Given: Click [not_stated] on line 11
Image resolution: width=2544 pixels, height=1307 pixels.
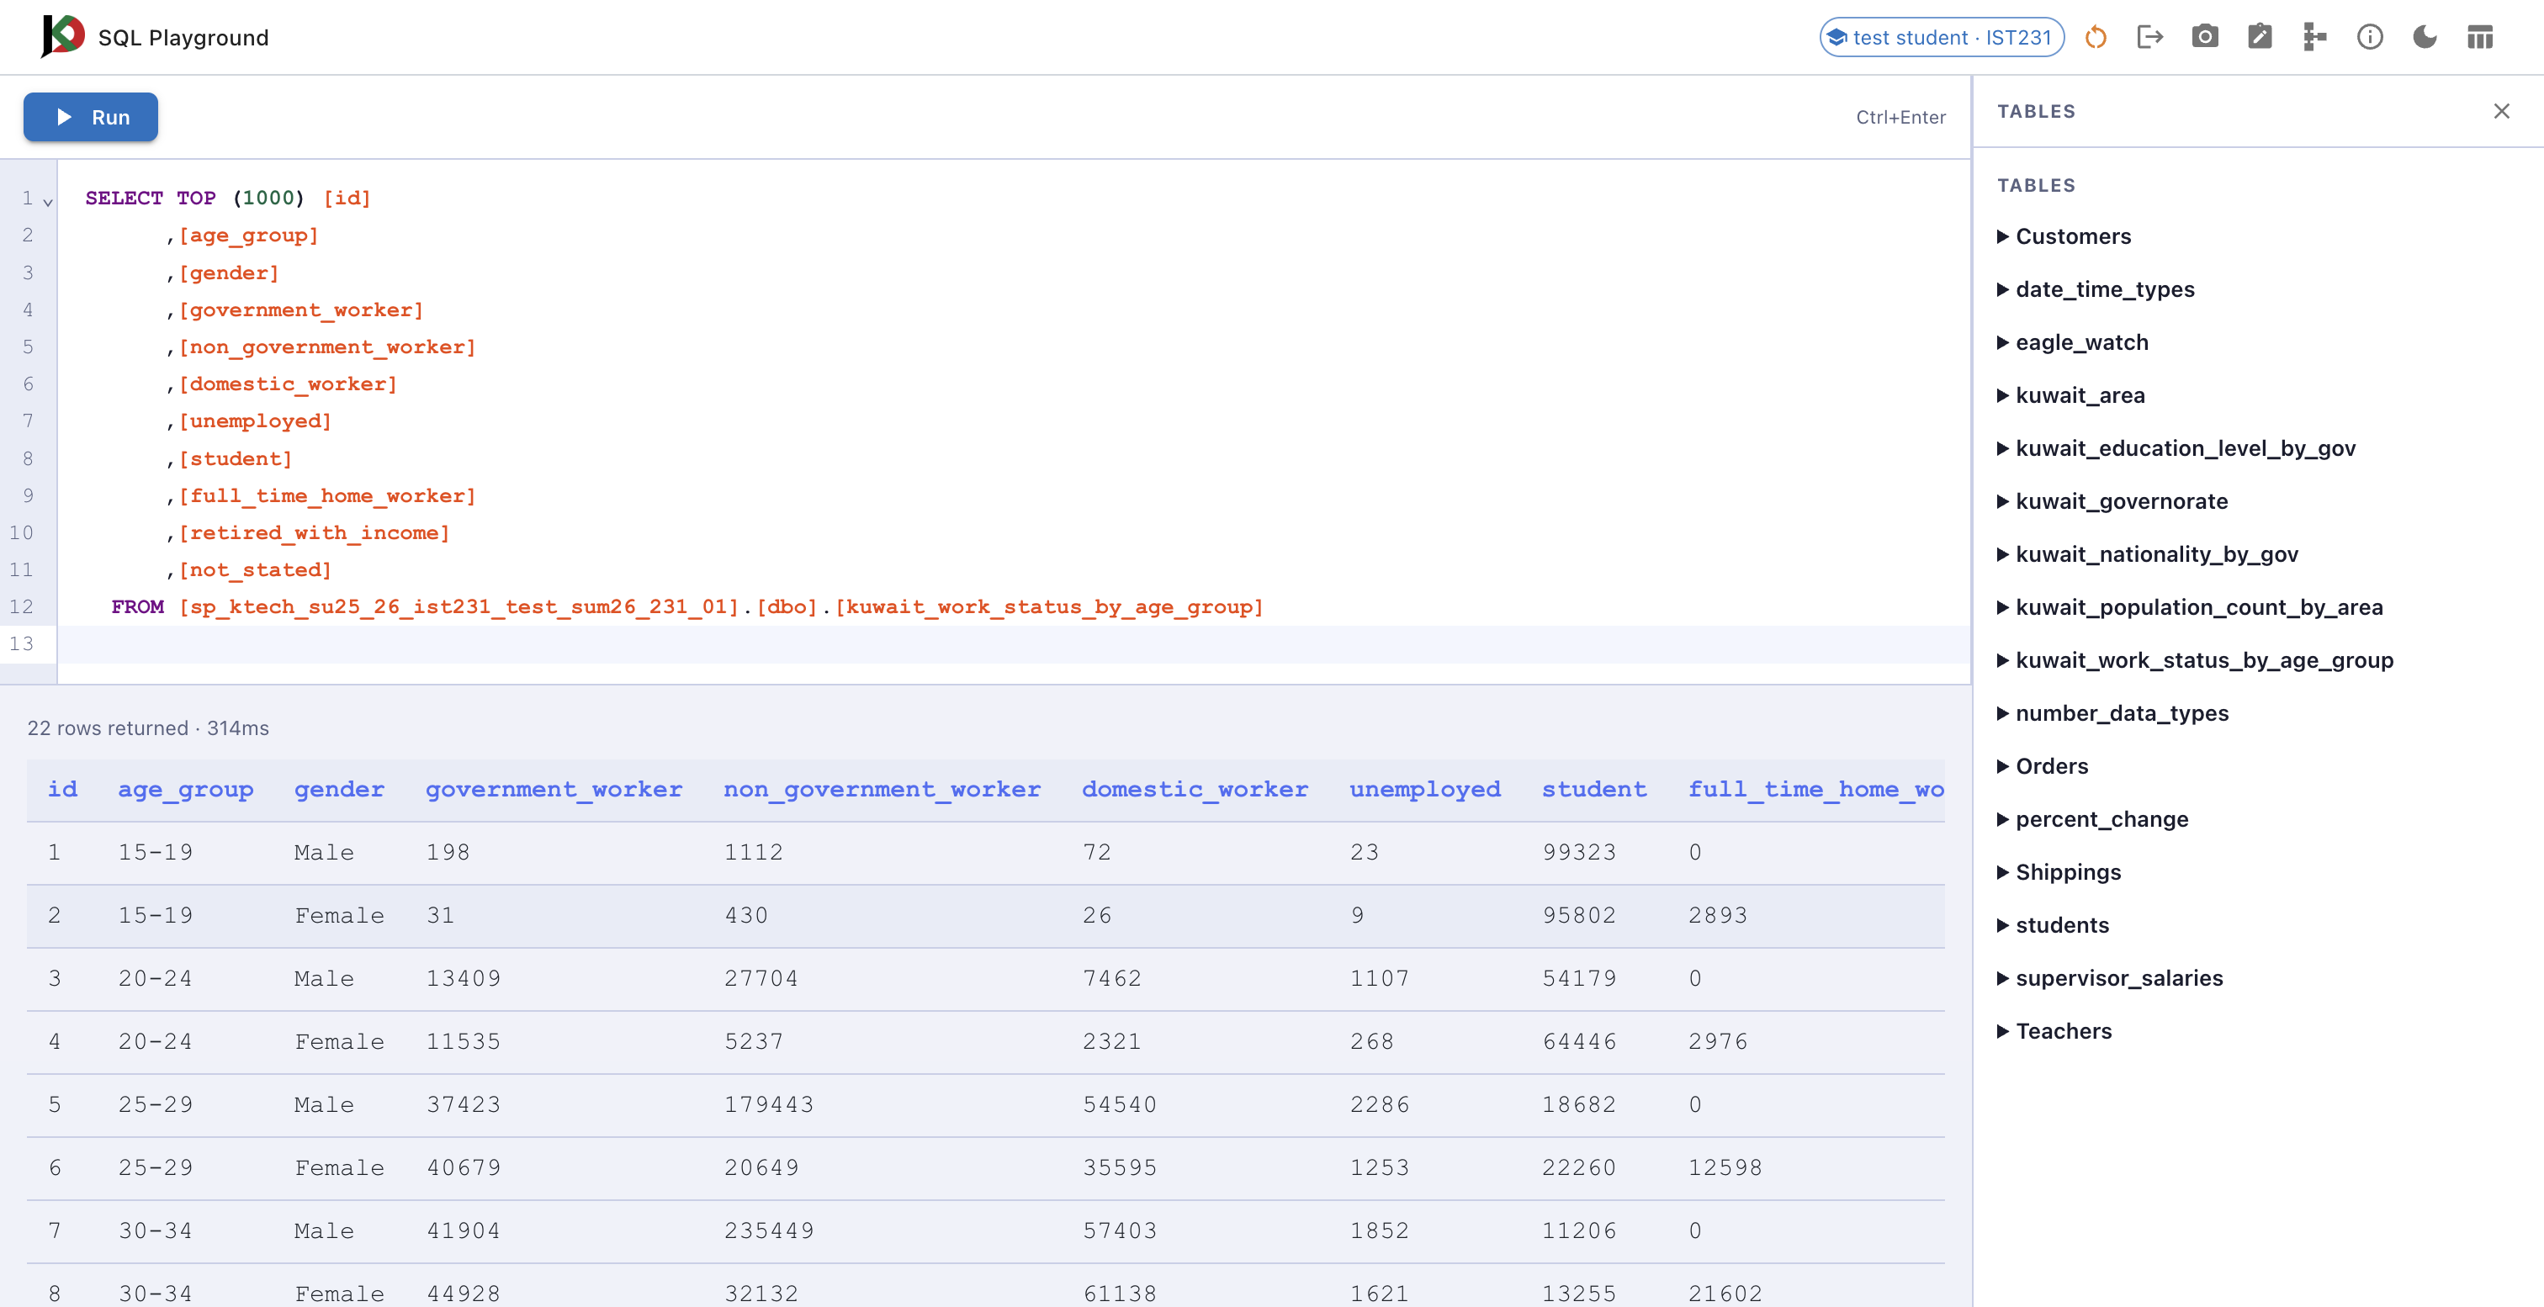Looking at the screenshot, I should pyautogui.click(x=255, y=569).
